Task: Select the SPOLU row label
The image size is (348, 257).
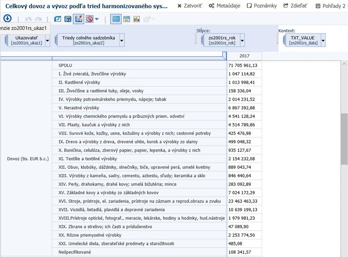Action: (x=65, y=65)
